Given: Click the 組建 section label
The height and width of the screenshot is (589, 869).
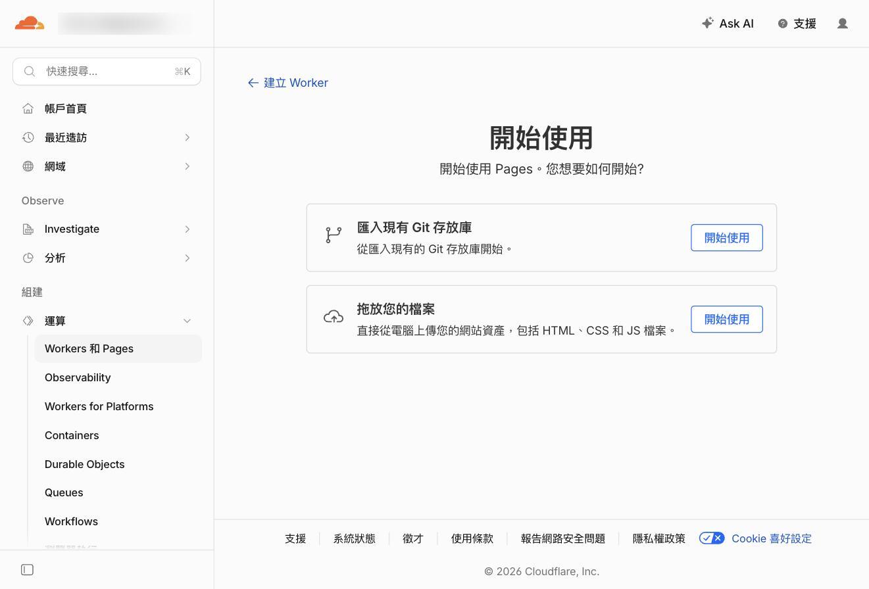Looking at the screenshot, I should (32, 292).
